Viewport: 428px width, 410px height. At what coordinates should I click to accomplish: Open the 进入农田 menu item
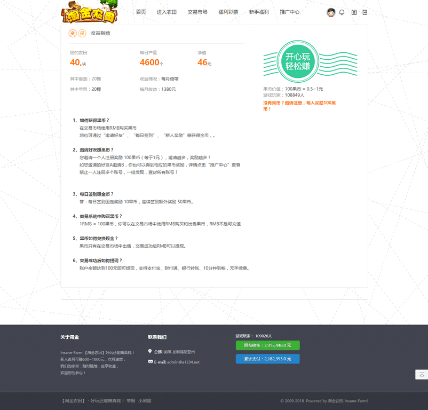pyautogui.click(x=167, y=12)
